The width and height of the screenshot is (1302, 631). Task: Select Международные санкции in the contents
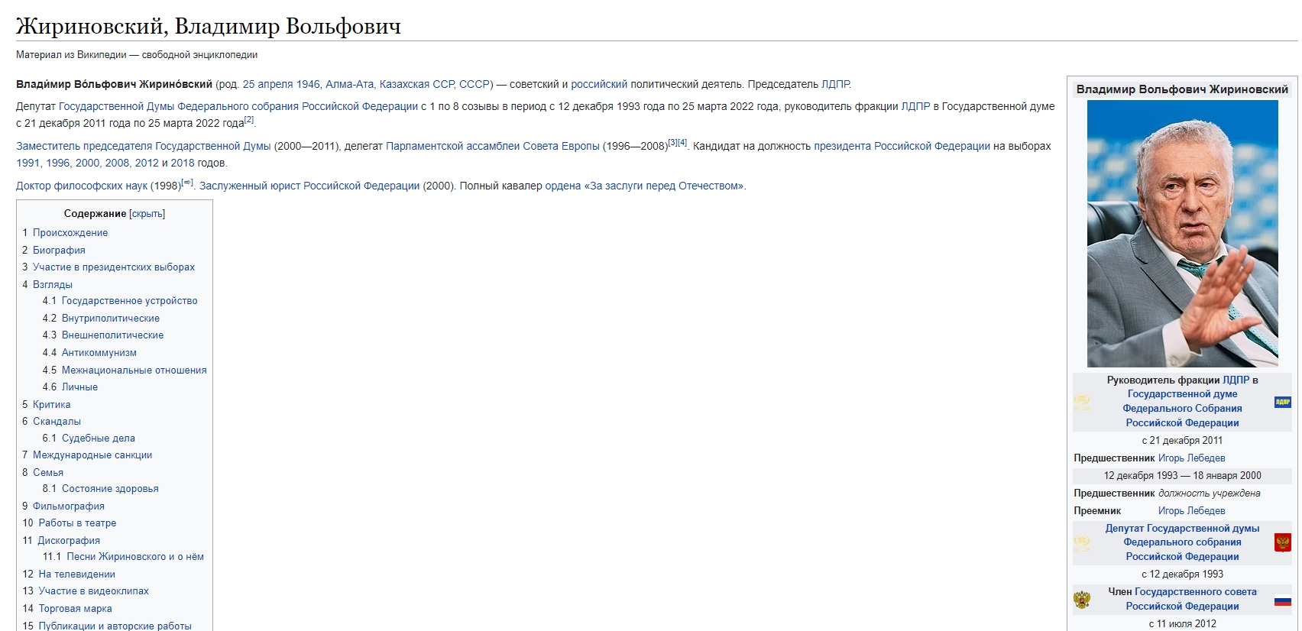tap(92, 455)
